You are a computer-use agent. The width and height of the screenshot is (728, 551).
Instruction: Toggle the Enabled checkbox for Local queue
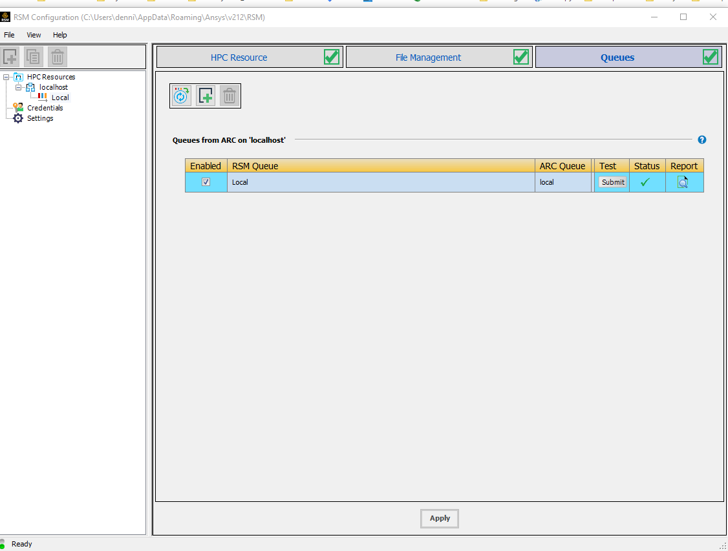click(206, 182)
